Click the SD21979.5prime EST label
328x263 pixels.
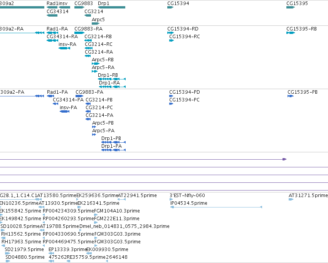[24, 250]
